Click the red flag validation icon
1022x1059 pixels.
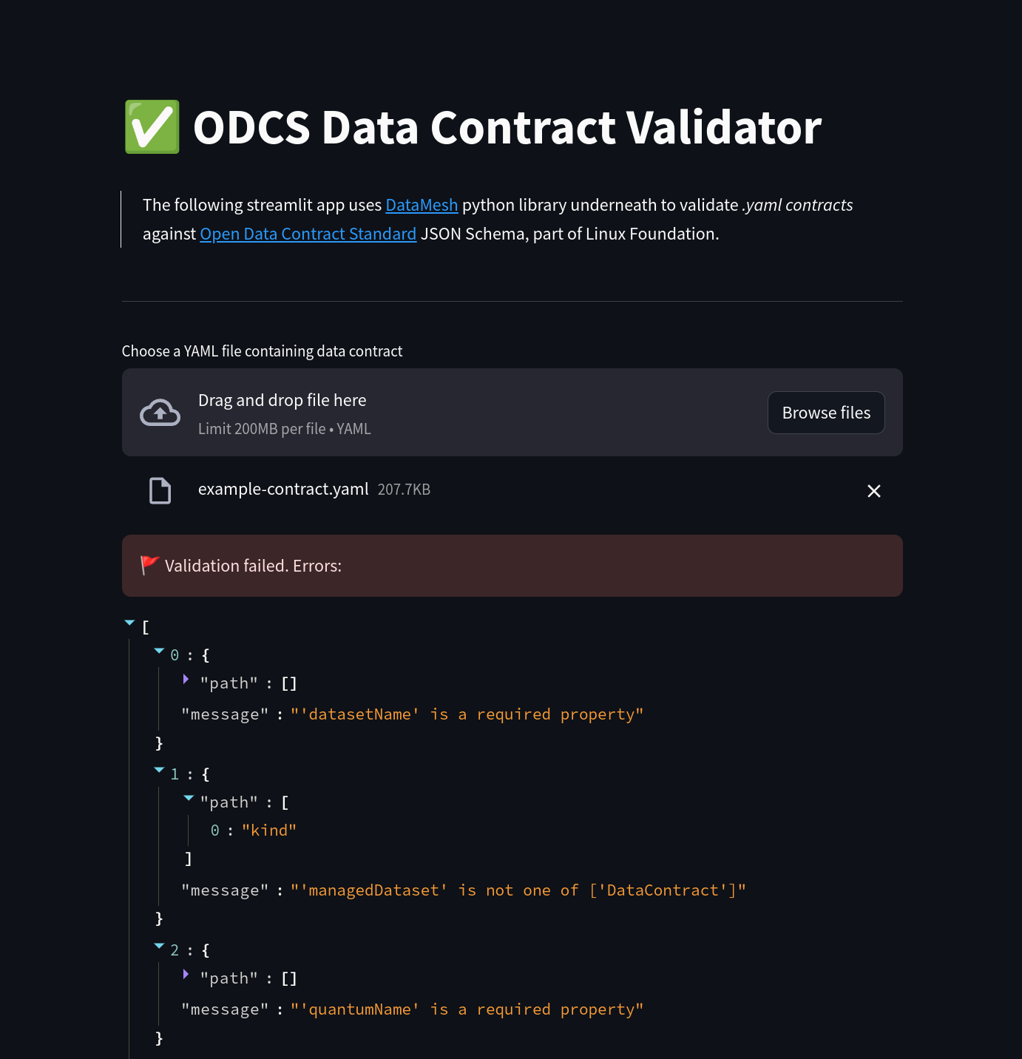click(x=150, y=565)
